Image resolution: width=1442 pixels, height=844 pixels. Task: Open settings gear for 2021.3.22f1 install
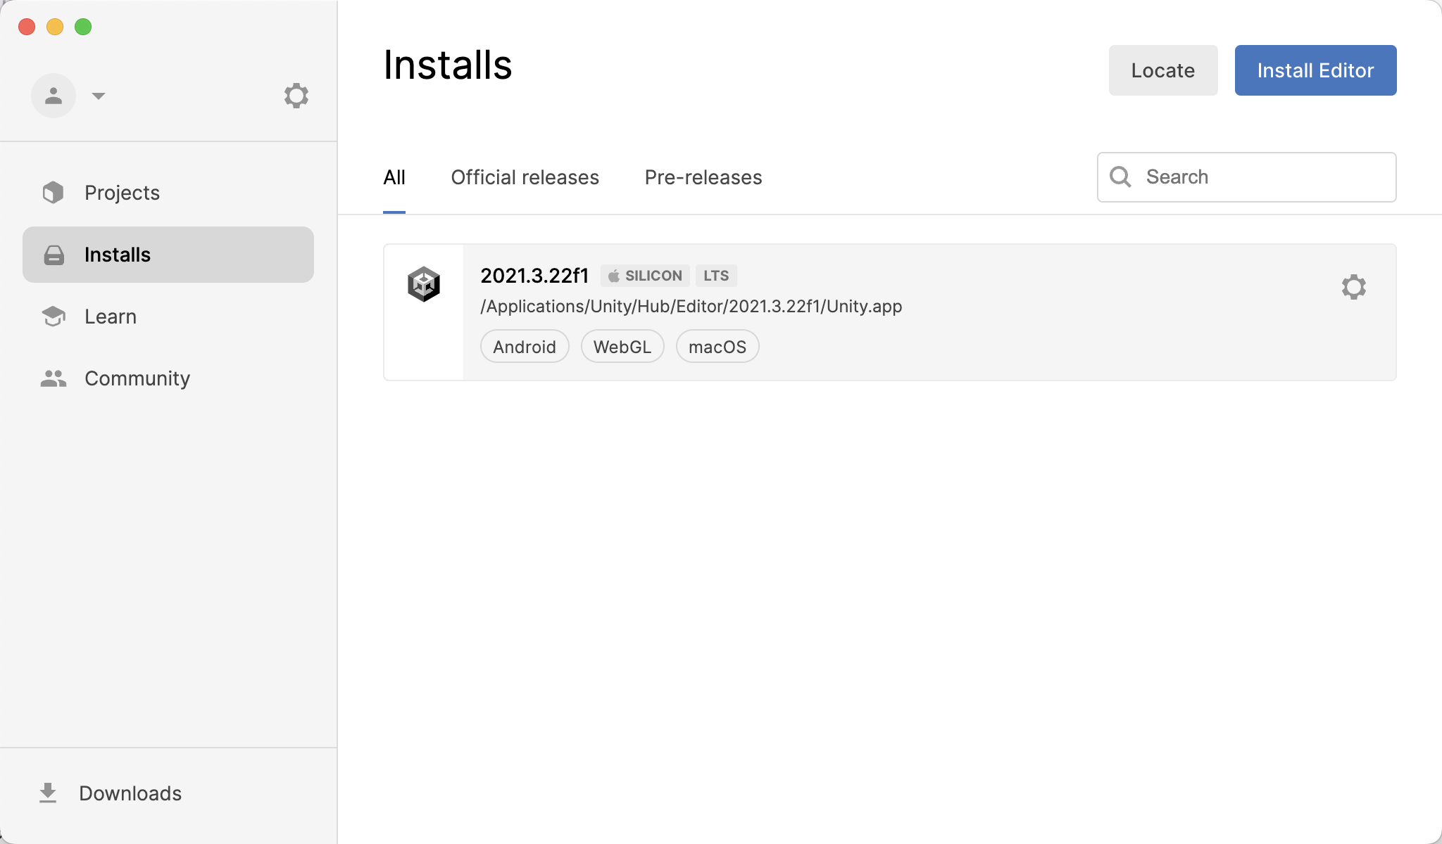tap(1353, 287)
